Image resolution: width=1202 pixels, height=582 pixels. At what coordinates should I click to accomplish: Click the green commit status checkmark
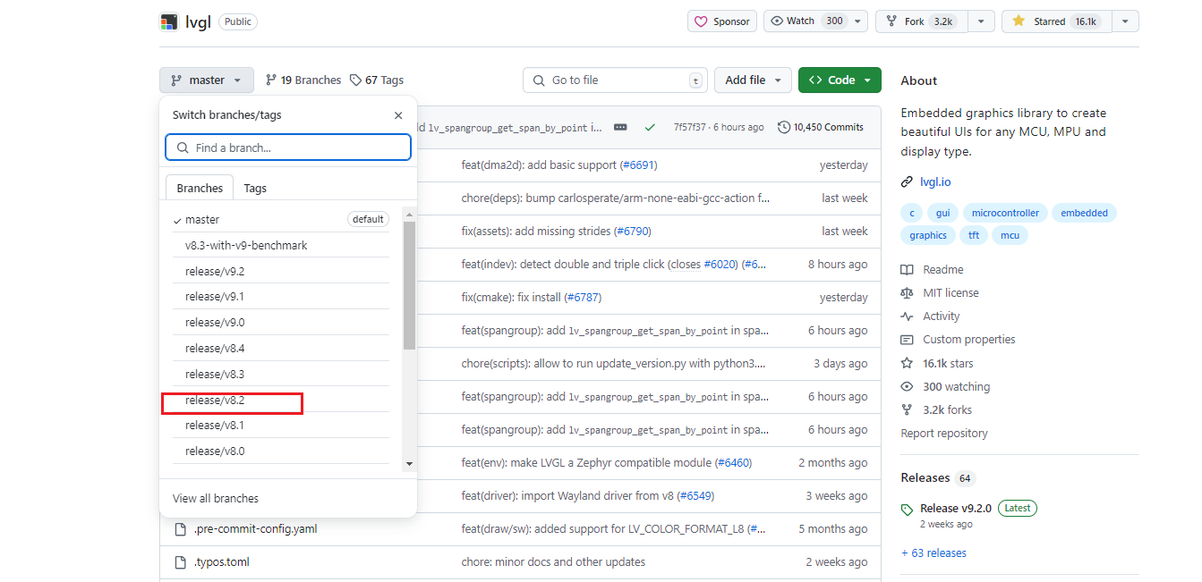click(x=650, y=127)
